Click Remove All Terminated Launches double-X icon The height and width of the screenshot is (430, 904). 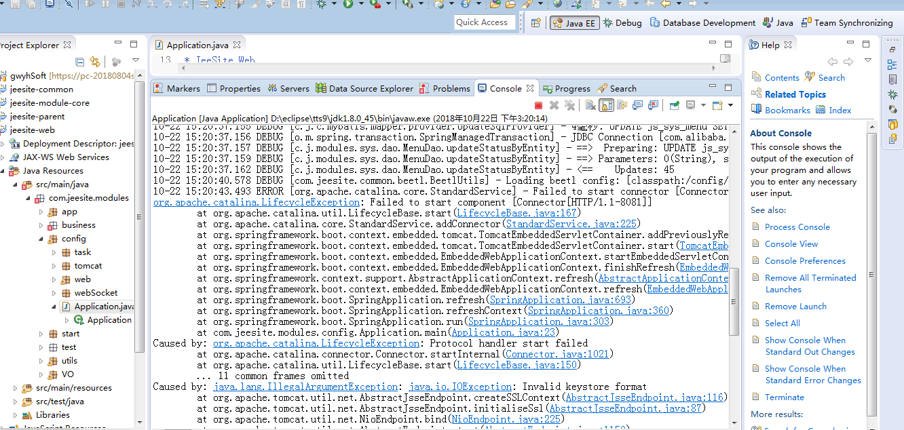569,105
